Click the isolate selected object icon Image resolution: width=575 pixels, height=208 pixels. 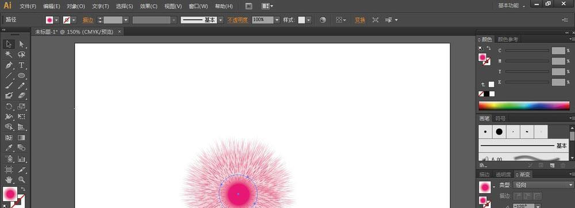click(375, 20)
